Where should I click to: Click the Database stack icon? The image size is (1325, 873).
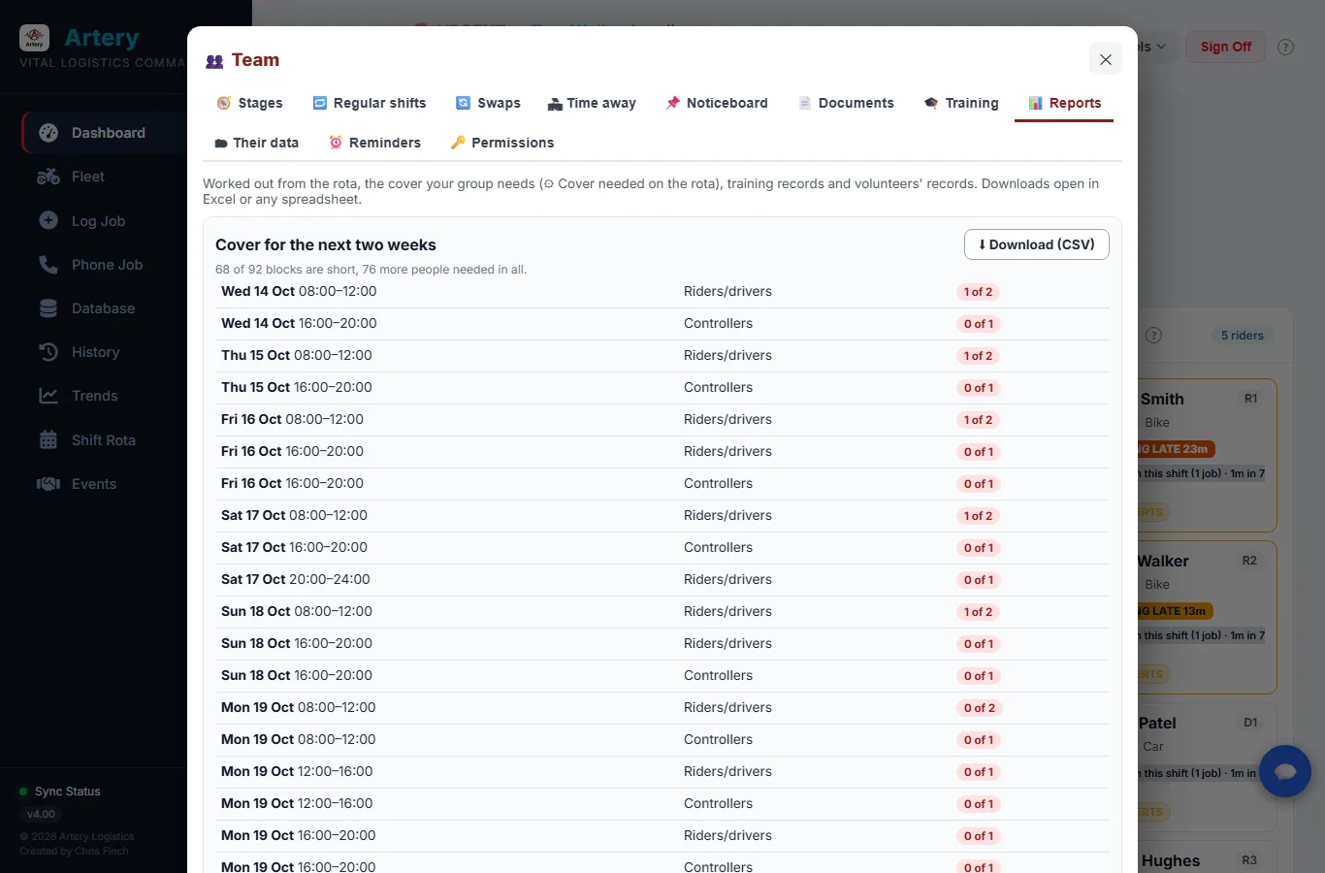tap(48, 308)
